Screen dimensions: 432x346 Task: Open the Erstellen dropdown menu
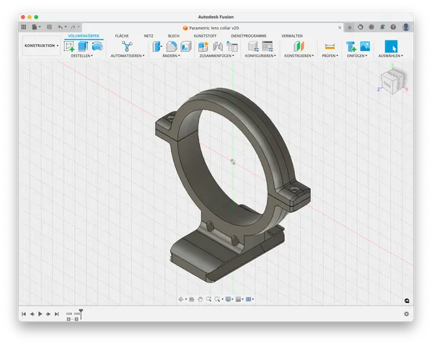pos(81,56)
